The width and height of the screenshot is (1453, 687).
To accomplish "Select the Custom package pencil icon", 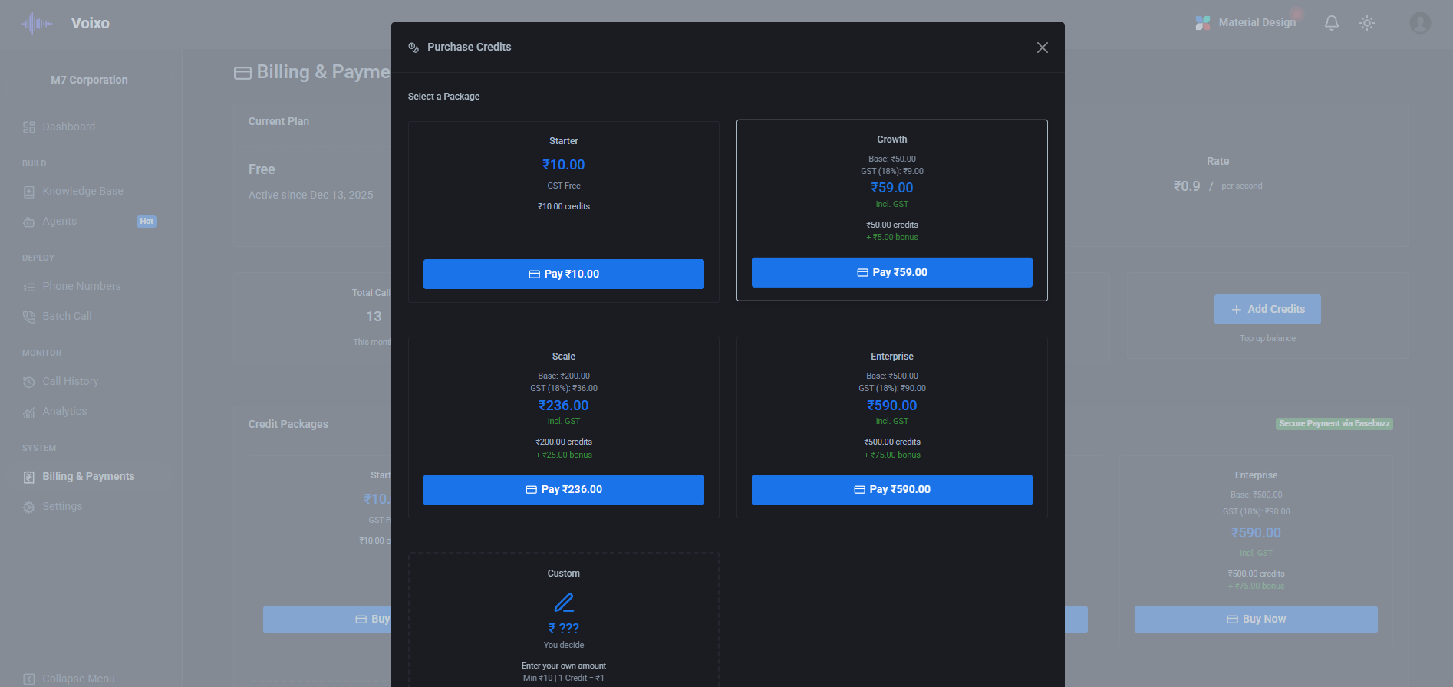I will click(564, 603).
